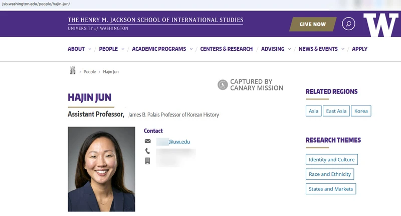The height and width of the screenshot is (216, 401).
Task: Click the home building icon in breadcrumb
Action: [x=73, y=71]
